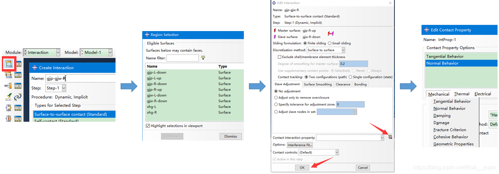The image size is (499, 174).
Task: Switch to the Surface Smoothing tab
Action: 317,84
